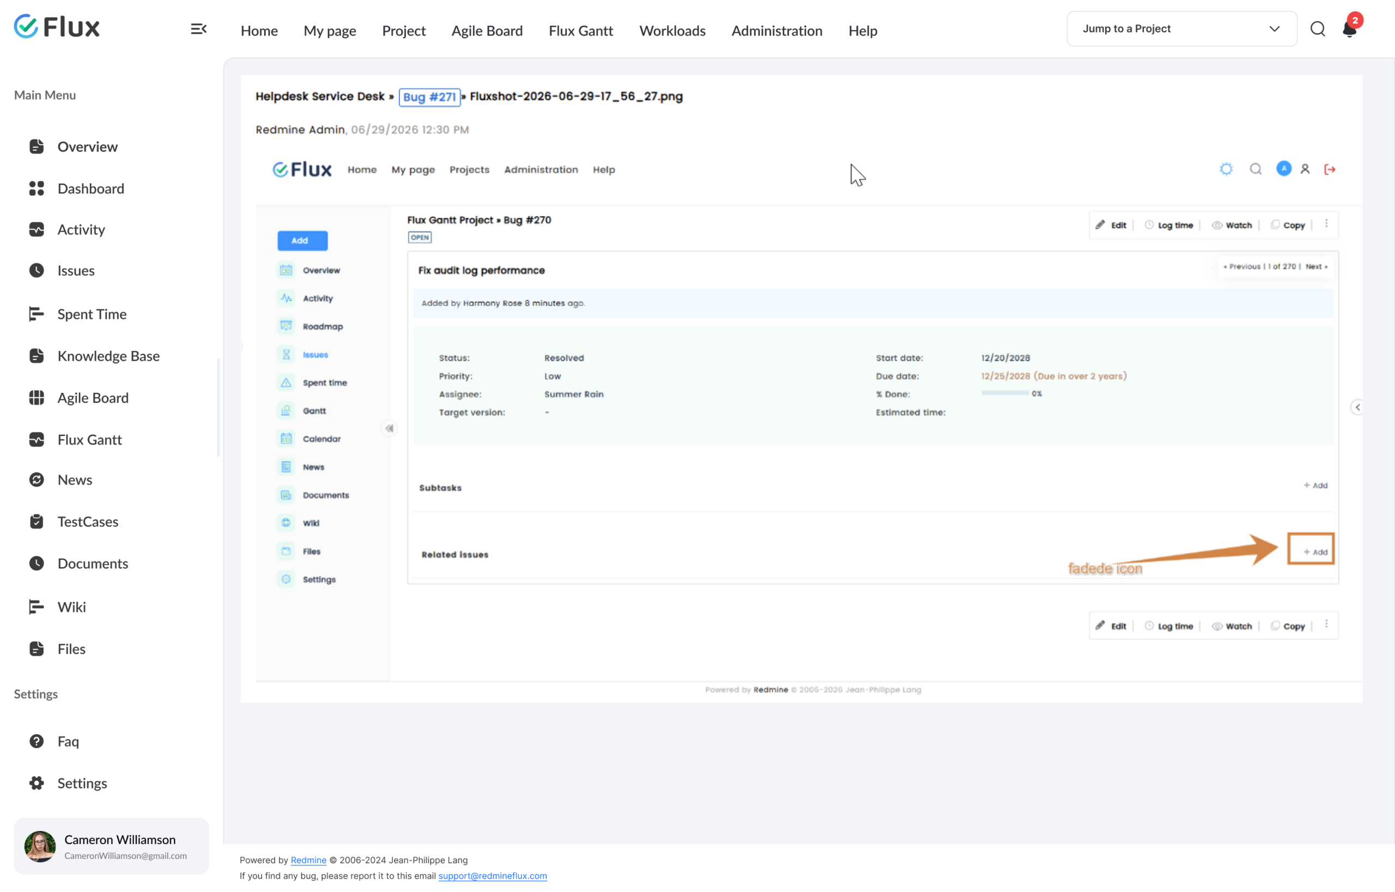Click the CameronWilliamson@gmail.com email text
This screenshot has height=892, width=1395.
tap(125, 855)
